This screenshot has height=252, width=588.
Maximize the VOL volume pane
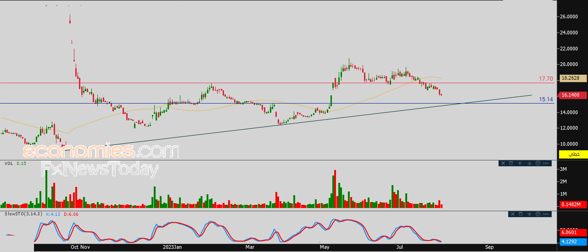511,163
